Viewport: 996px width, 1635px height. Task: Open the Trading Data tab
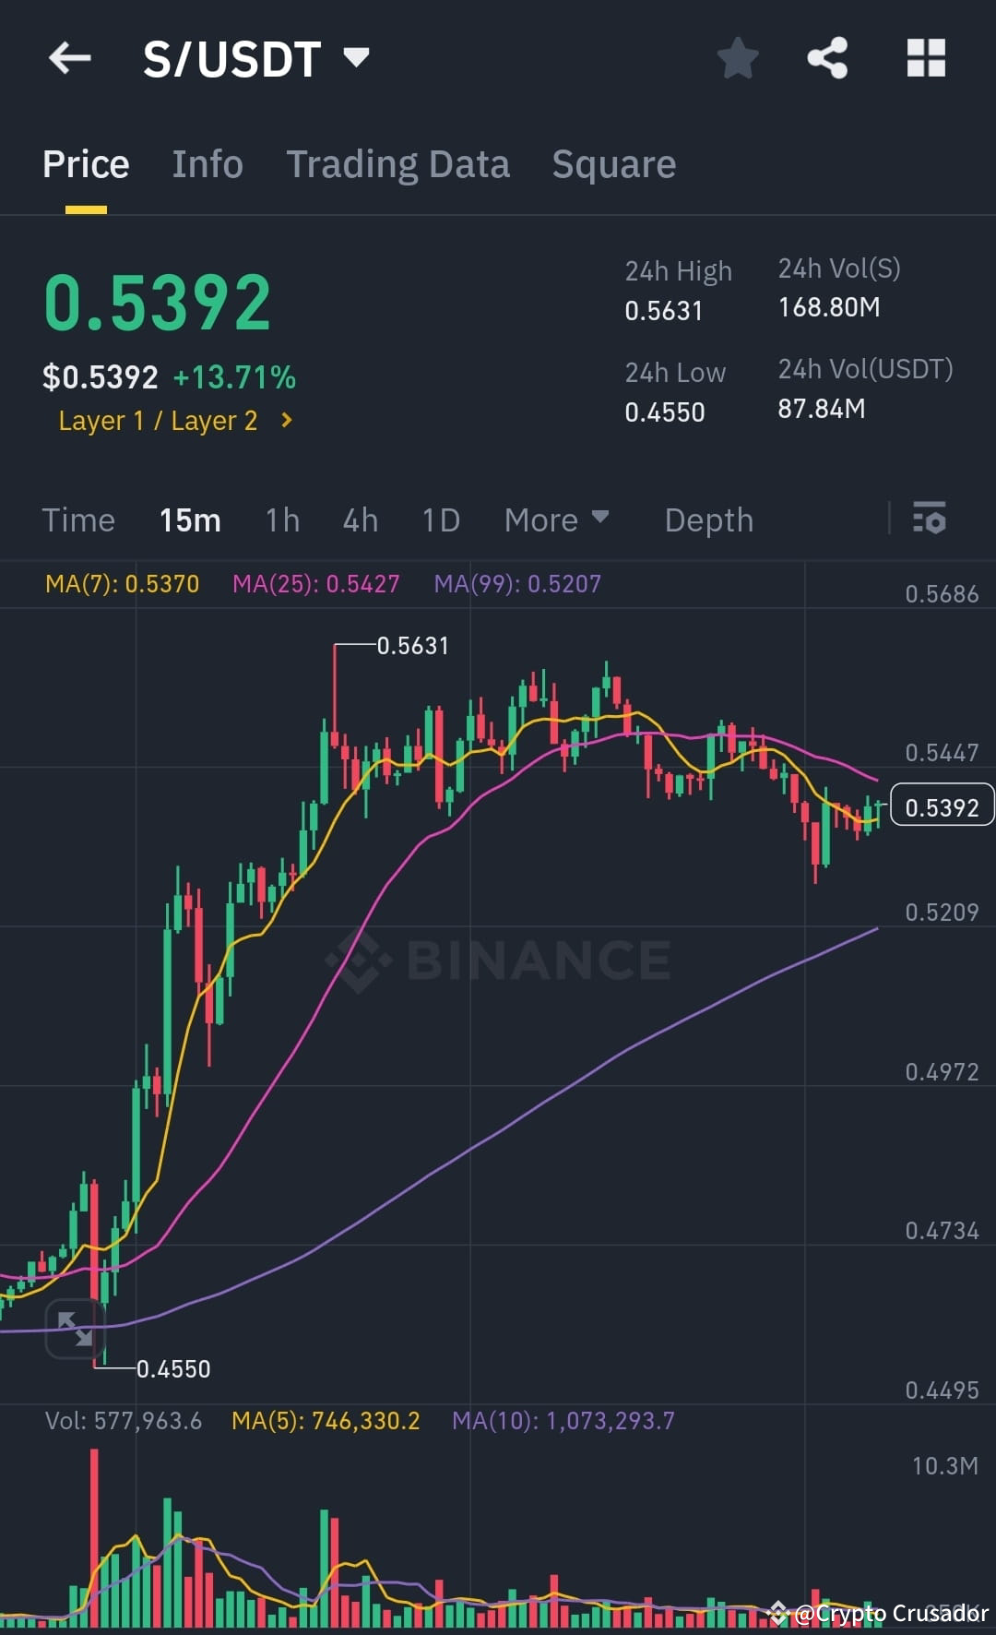(398, 164)
